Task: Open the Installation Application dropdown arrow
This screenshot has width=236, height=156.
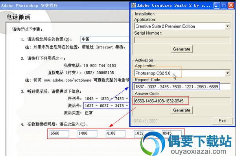Action: 228,26
